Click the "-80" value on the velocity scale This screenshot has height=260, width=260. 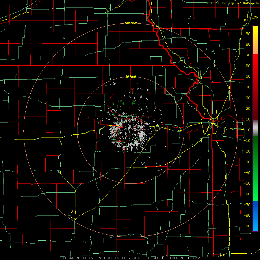click(247, 216)
